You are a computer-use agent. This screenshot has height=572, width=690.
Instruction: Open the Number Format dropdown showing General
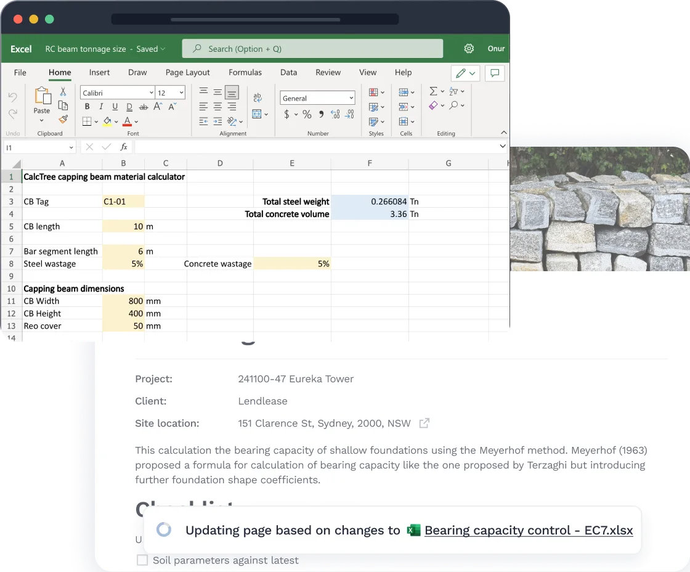coord(317,98)
